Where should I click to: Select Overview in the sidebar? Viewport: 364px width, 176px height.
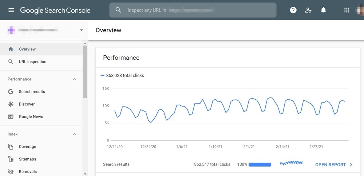[41, 49]
